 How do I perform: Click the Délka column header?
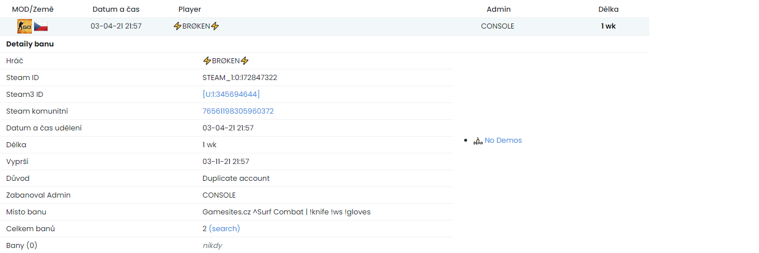coord(608,10)
